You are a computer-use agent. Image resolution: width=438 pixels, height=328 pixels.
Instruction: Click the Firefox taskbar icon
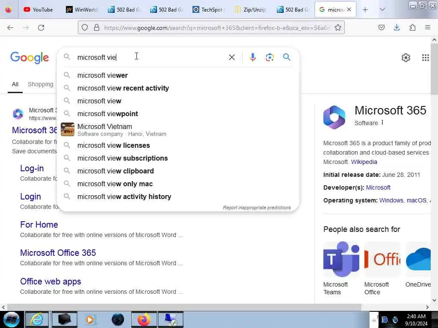click(144, 319)
